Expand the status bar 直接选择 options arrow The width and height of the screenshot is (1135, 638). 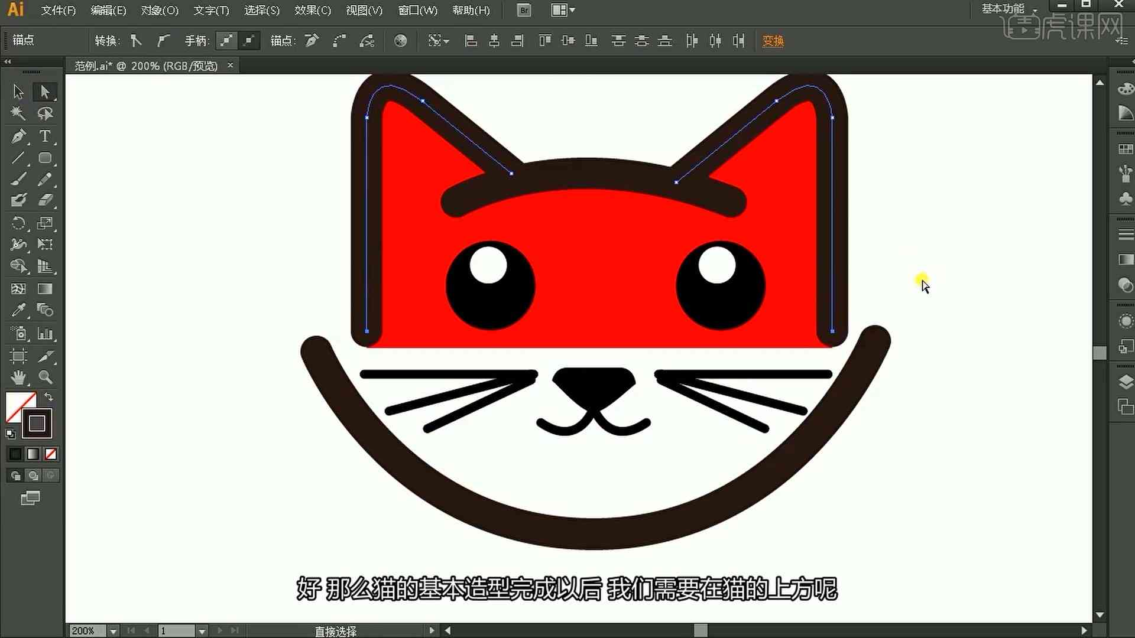[432, 630]
